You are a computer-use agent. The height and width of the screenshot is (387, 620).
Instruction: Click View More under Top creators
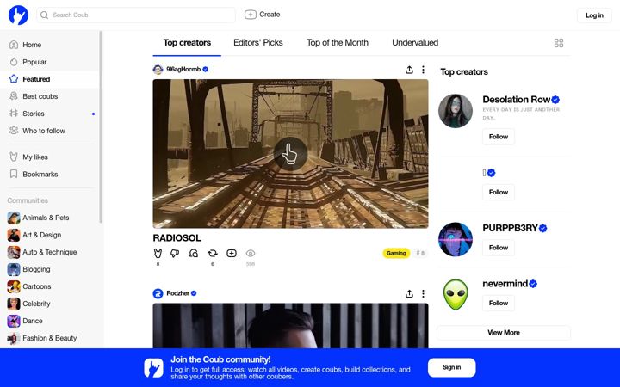[504, 333]
